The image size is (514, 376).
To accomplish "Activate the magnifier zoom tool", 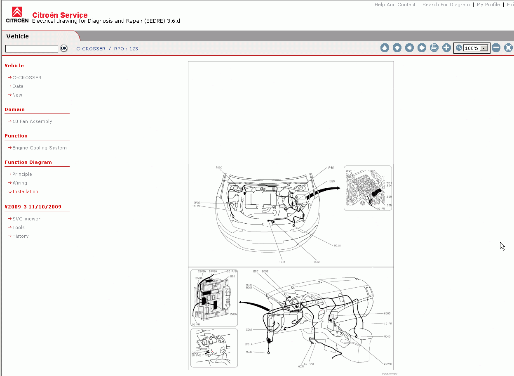I will tap(458, 47).
